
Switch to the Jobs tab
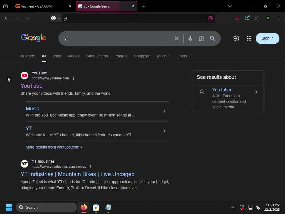(57, 56)
